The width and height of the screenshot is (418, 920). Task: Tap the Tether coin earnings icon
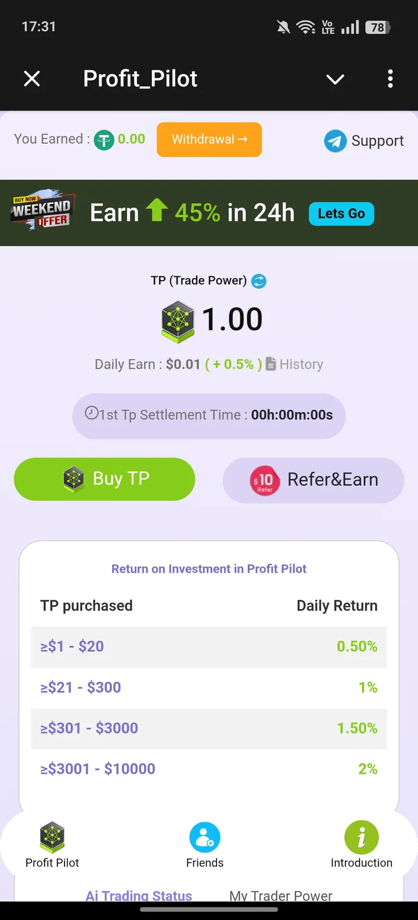pos(104,140)
